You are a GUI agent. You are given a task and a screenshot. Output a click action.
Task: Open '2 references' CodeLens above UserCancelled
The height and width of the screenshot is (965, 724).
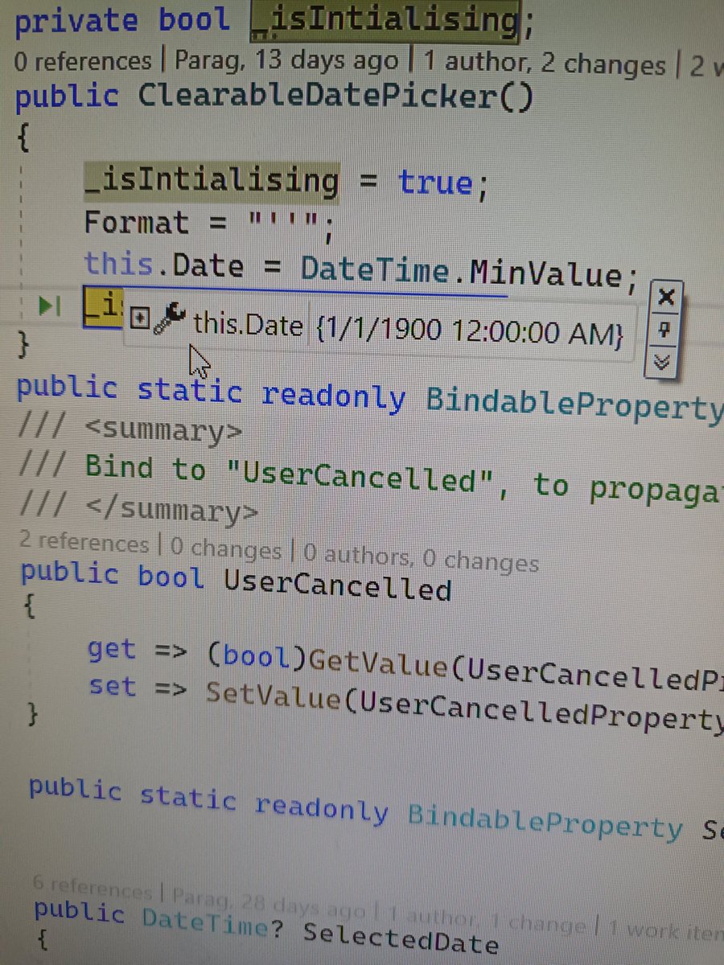(84, 543)
